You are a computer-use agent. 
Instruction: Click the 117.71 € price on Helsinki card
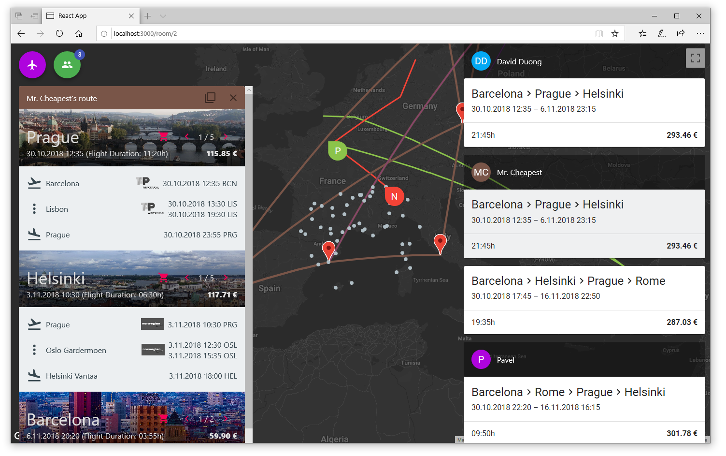pos(222,294)
